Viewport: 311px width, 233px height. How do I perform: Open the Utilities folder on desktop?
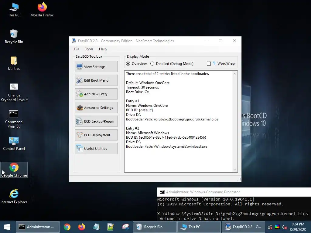tap(14, 63)
